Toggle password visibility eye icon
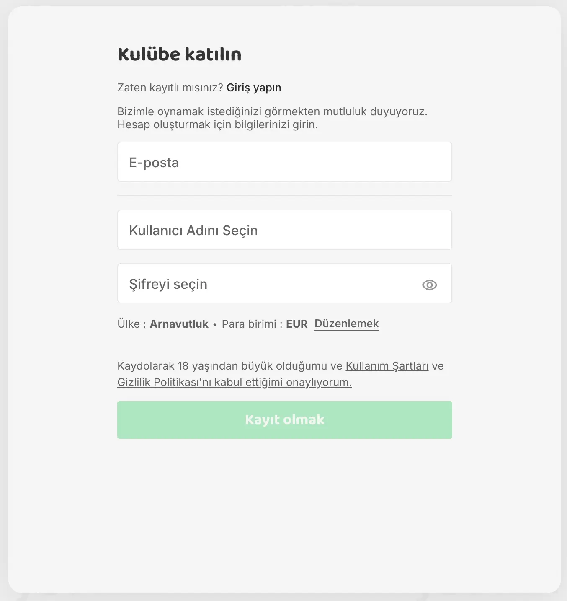567x601 pixels. point(429,285)
